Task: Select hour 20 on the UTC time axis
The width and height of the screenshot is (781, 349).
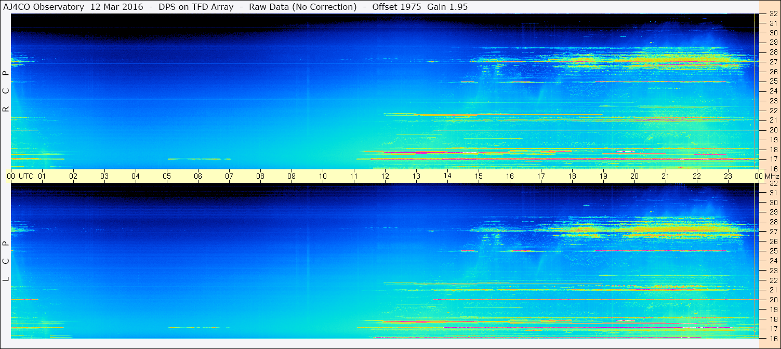Action: [x=634, y=176]
